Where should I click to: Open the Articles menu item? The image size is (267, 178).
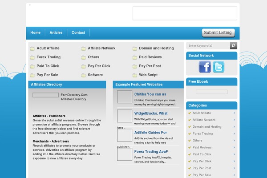(56, 32)
